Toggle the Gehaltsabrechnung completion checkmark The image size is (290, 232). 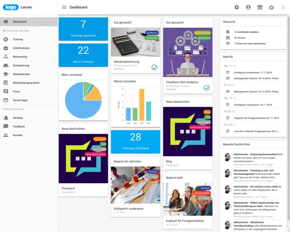pos(154,67)
